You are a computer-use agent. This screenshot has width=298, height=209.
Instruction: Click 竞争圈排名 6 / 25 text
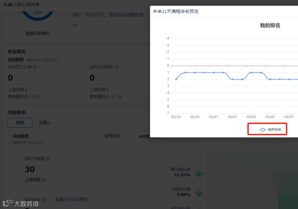[105, 97]
